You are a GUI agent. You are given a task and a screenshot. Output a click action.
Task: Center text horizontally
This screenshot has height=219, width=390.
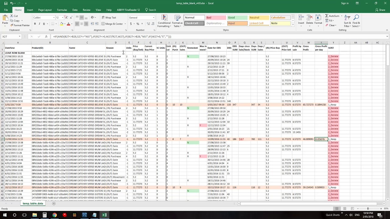pos(81,24)
